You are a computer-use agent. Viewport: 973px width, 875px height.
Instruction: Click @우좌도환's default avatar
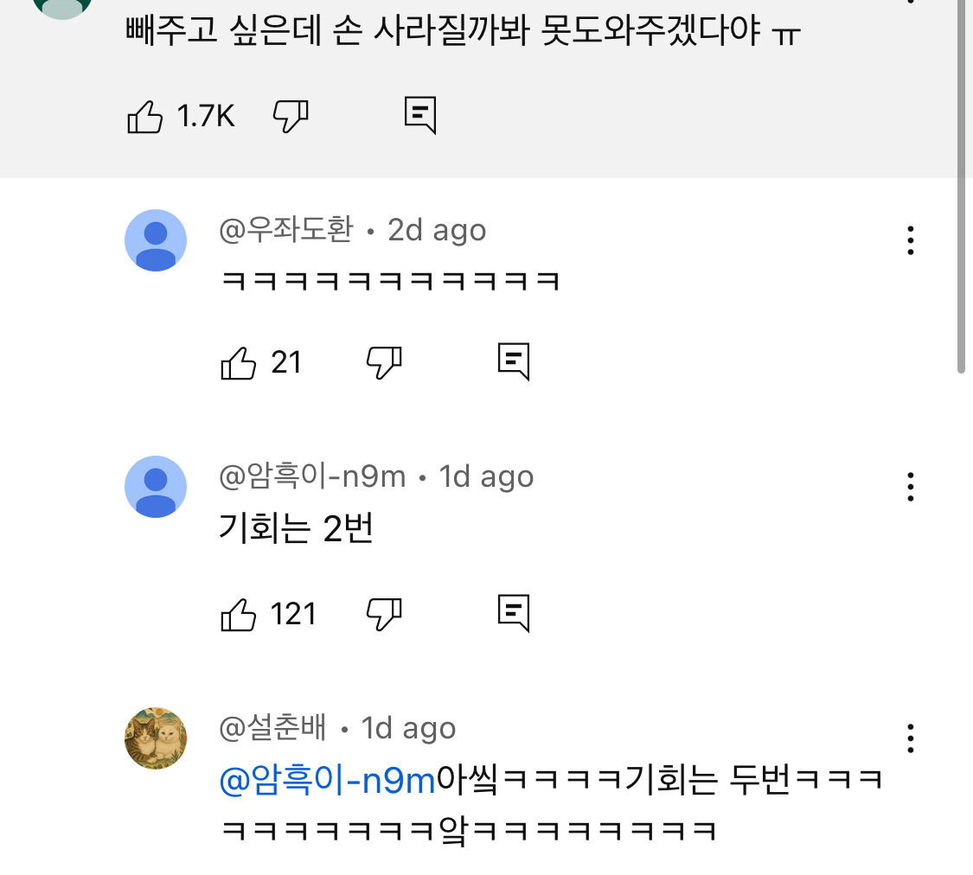[x=156, y=240]
